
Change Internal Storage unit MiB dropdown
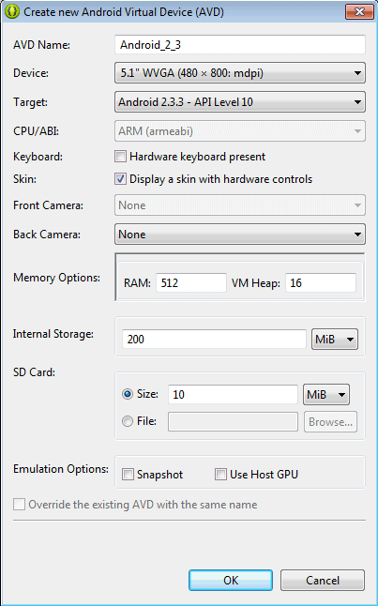pos(335,340)
